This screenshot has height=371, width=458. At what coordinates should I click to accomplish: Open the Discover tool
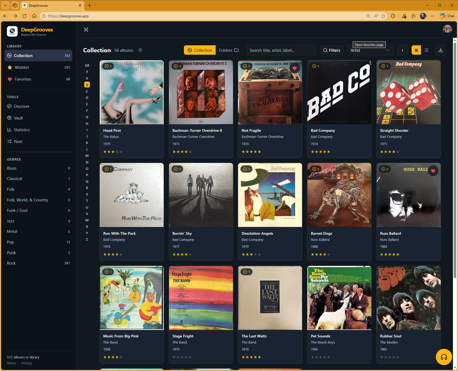tap(38, 106)
